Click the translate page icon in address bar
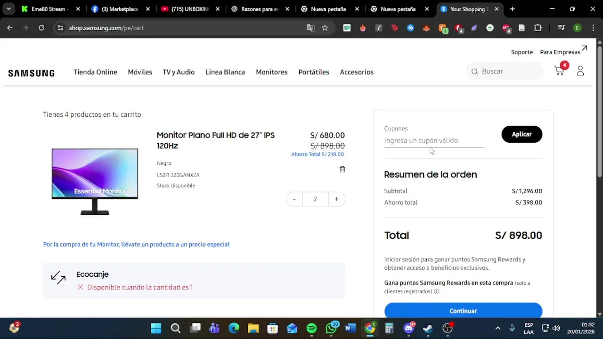This screenshot has height=339, width=603. click(x=310, y=28)
